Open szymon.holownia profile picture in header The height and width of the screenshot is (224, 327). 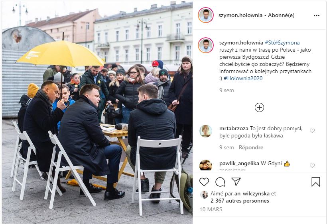click(x=206, y=15)
